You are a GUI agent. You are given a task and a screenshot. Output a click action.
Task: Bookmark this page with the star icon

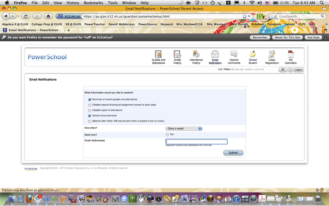[245, 16]
